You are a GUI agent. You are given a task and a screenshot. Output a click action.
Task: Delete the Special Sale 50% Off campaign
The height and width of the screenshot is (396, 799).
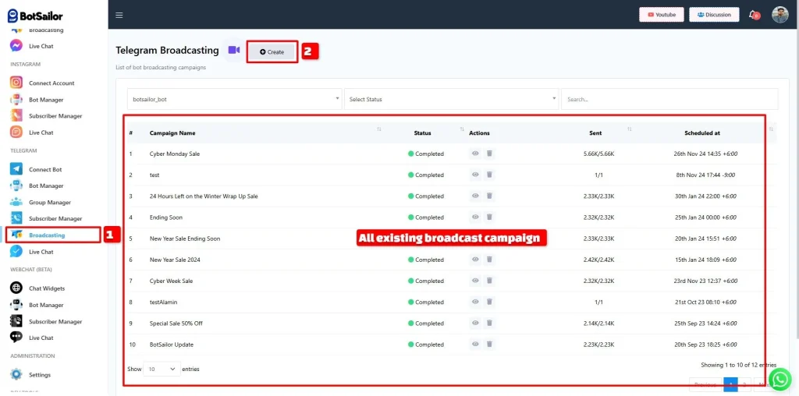[x=489, y=324]
